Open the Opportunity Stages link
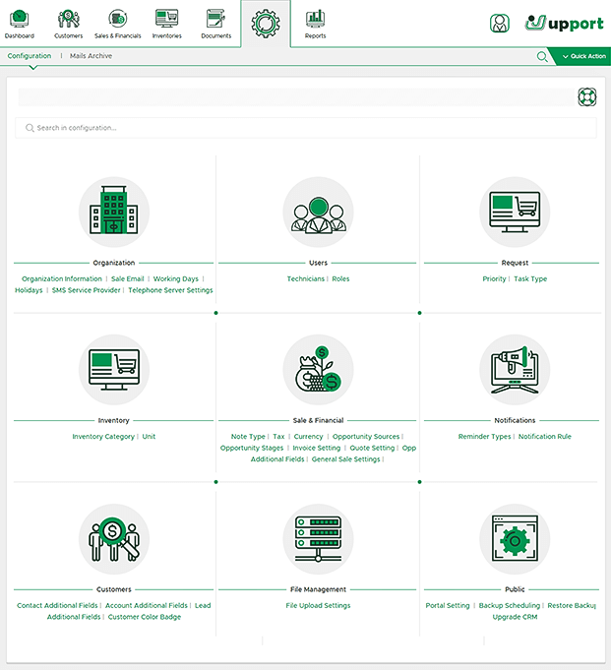This screenshot has height=670, width=611. click(x=252, y=448)
